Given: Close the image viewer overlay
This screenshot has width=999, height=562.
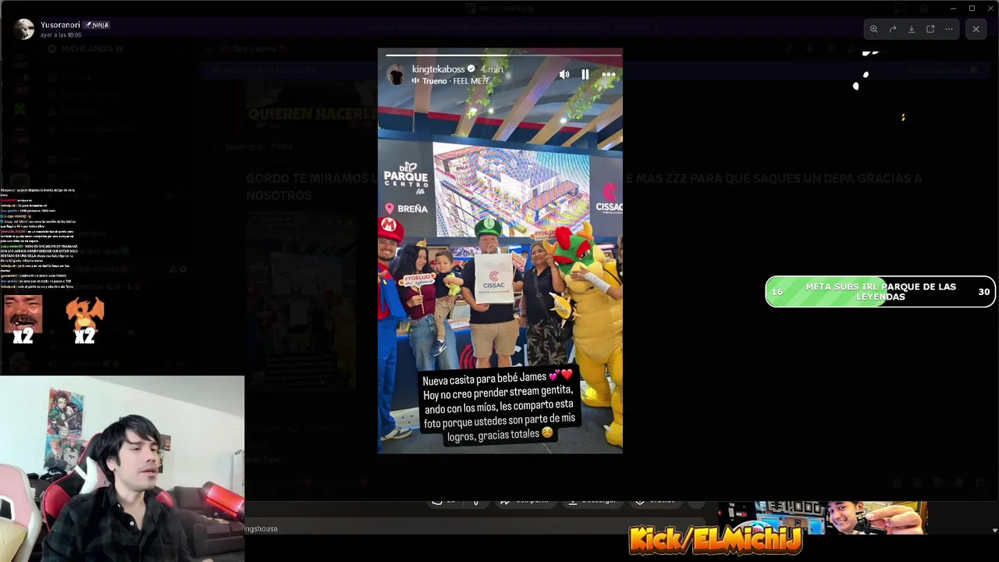Looking at the screenshot, I should 976,29.
